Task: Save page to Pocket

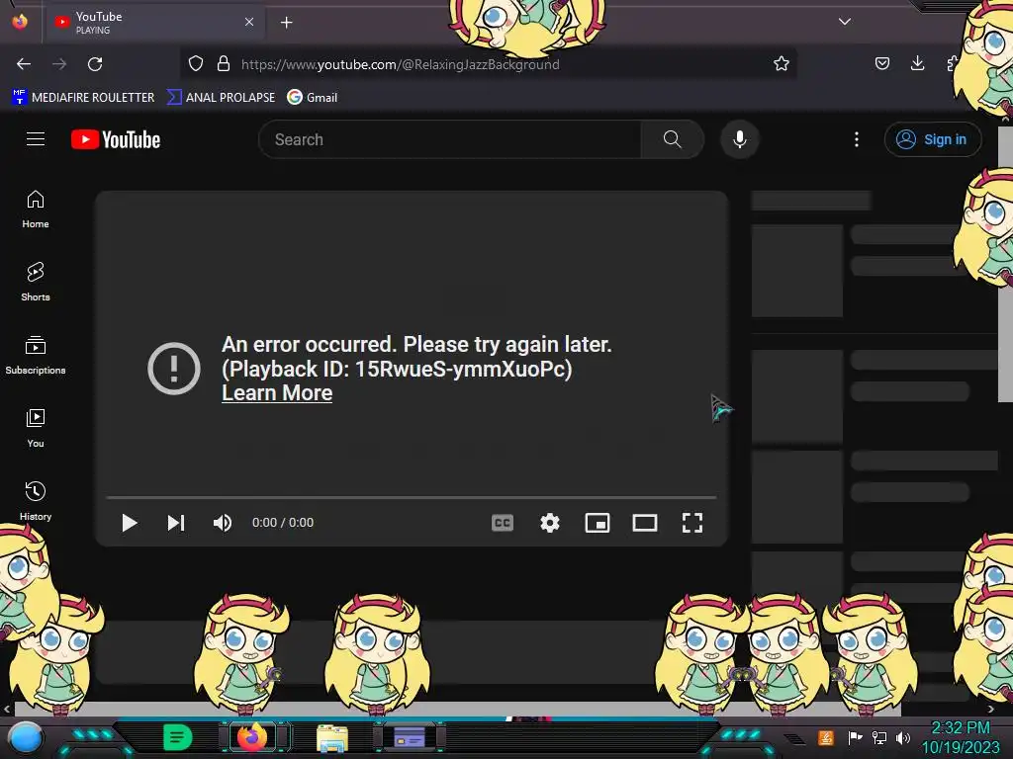Action: coord(881,63)
